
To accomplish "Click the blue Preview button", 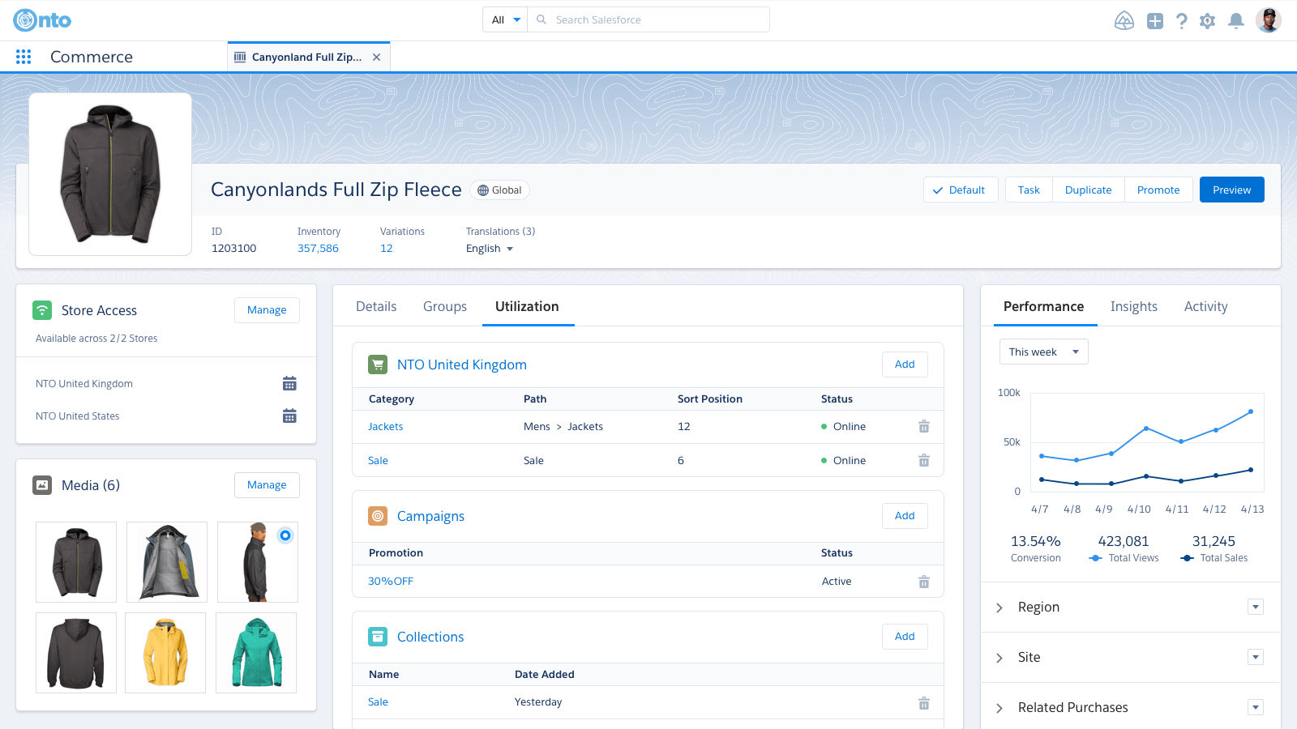I will 1231,190.
